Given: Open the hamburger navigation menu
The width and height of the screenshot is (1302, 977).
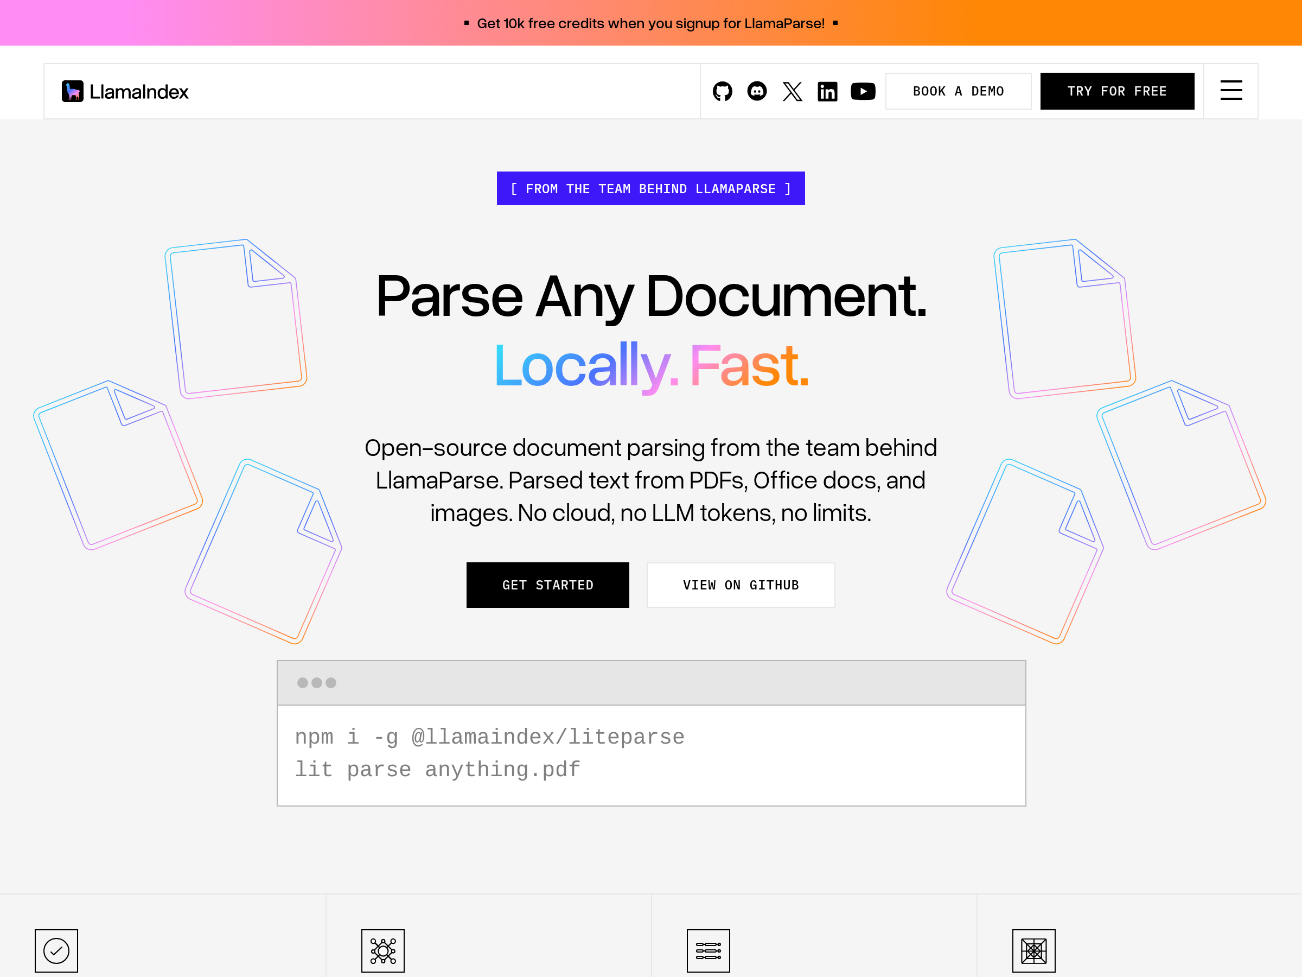Looking at the screenshot, I should click(x=1231, y=91).
